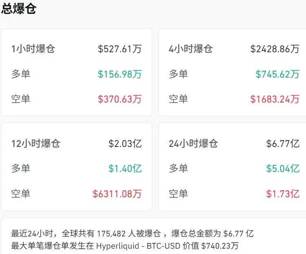Click the red $370.63万 short value
This screenshot has height=254, width=306.
pyautogui.click(x=120, y=99)
